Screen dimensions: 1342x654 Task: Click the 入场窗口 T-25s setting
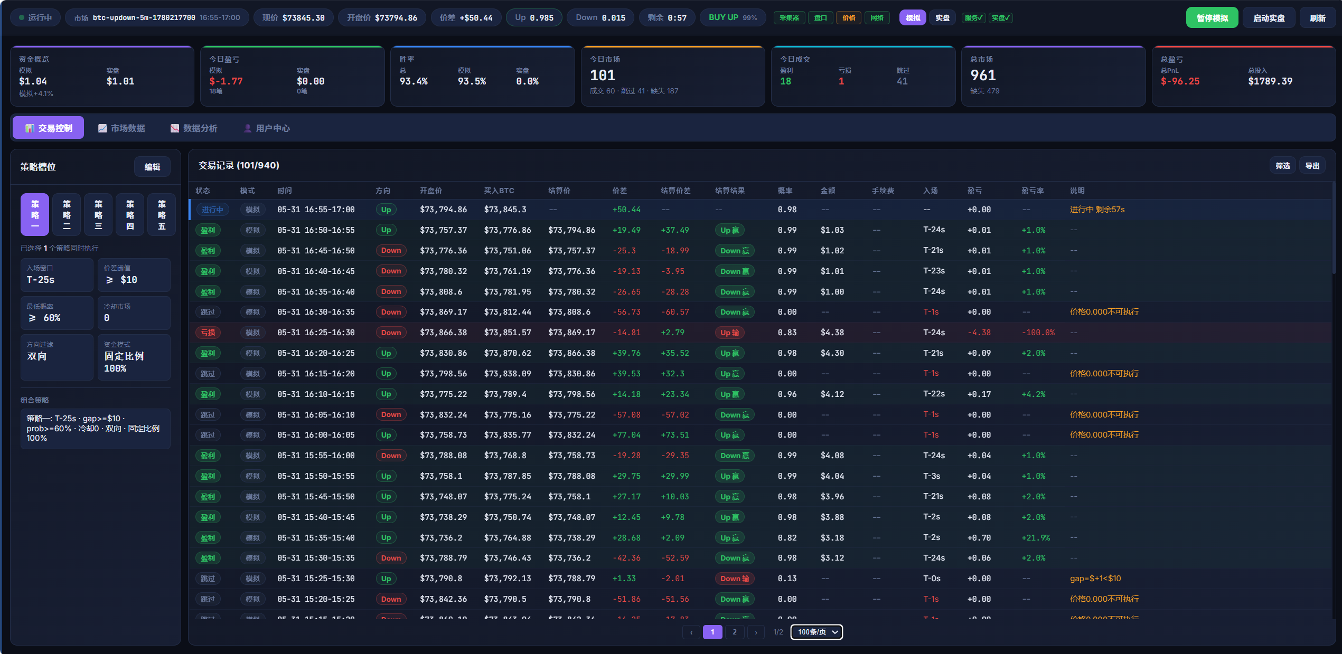(57, 275)
